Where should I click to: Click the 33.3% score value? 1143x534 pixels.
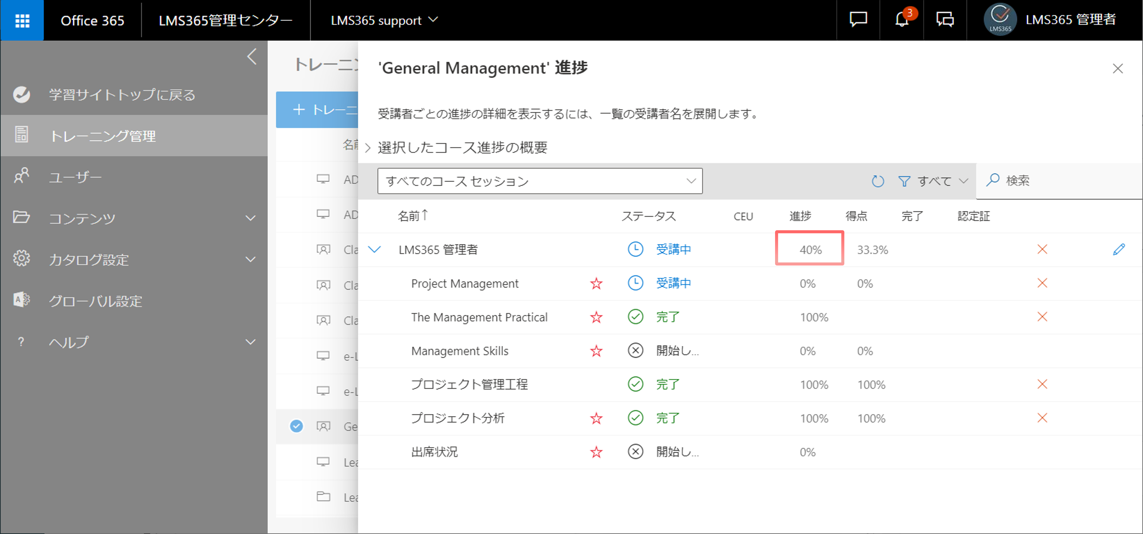click(x=872, y=250)
